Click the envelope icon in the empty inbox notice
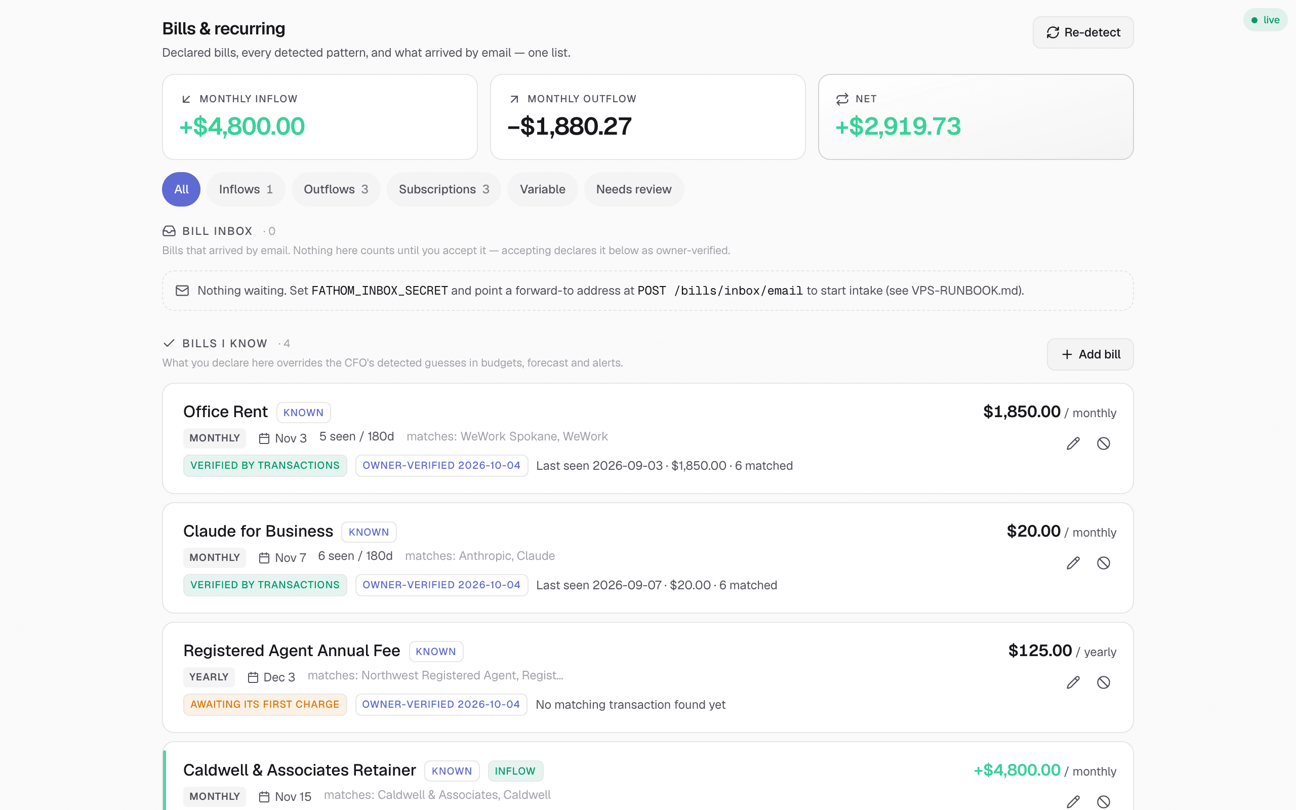Image resolution: width=1296 pixels, height=810 pixels. pos(182,291)
